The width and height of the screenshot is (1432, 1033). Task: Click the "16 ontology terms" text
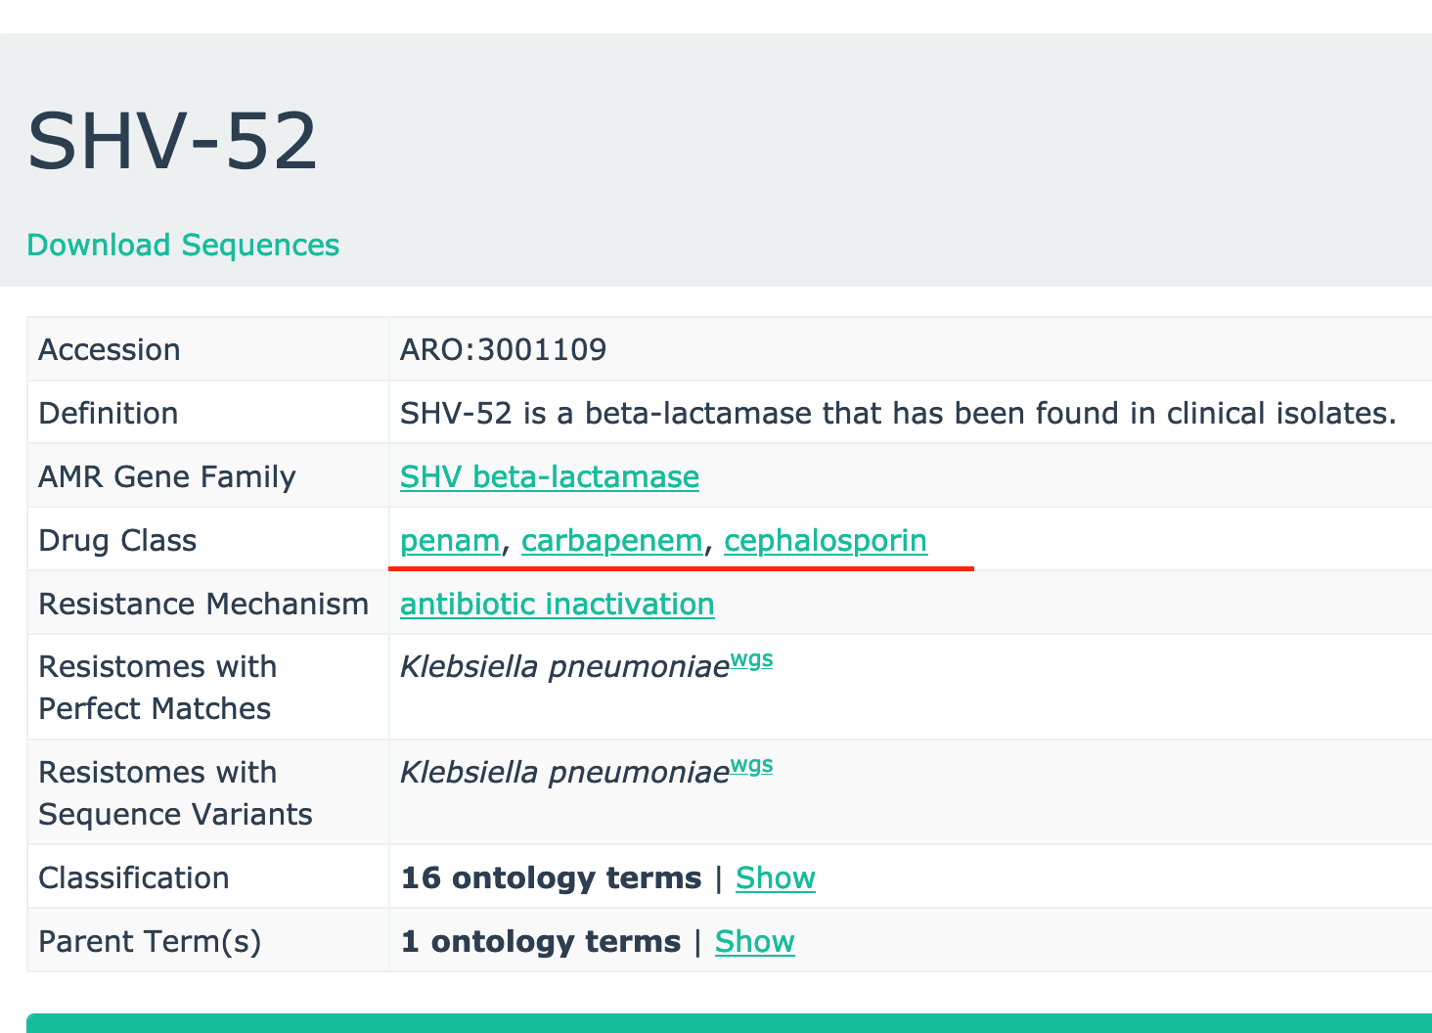[551, 877]
